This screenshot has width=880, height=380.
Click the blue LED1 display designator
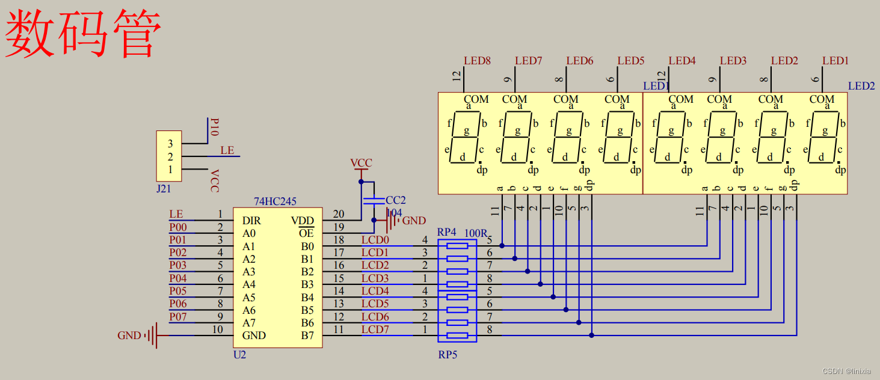coord(656,86)
